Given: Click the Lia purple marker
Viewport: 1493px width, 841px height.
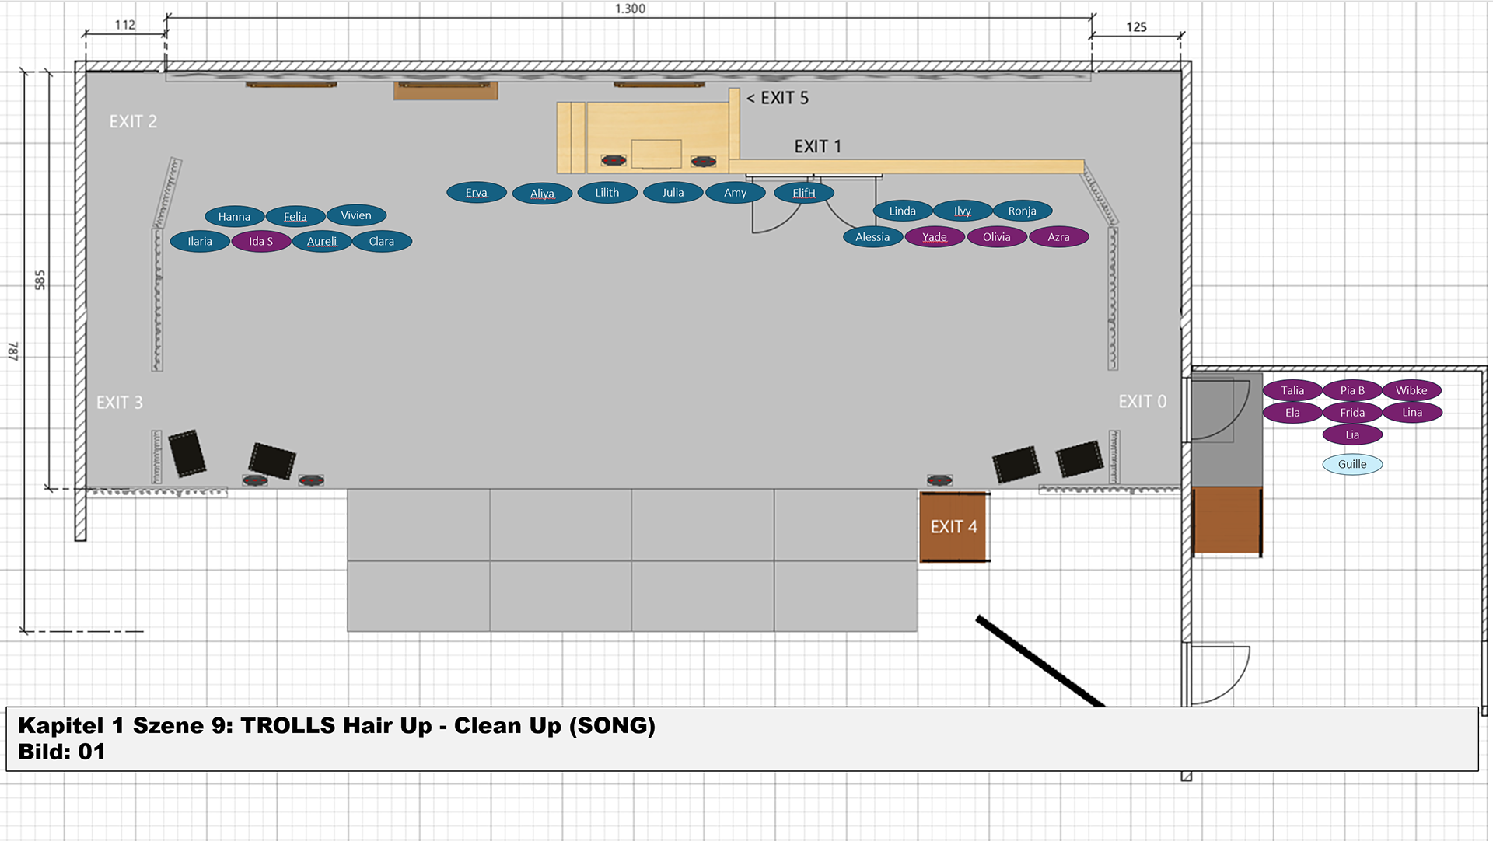Looking at the screenshot, I should click(1352, 434).
